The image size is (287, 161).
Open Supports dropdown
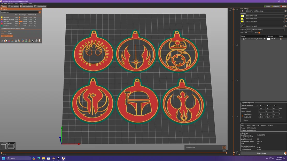[265, 30]
